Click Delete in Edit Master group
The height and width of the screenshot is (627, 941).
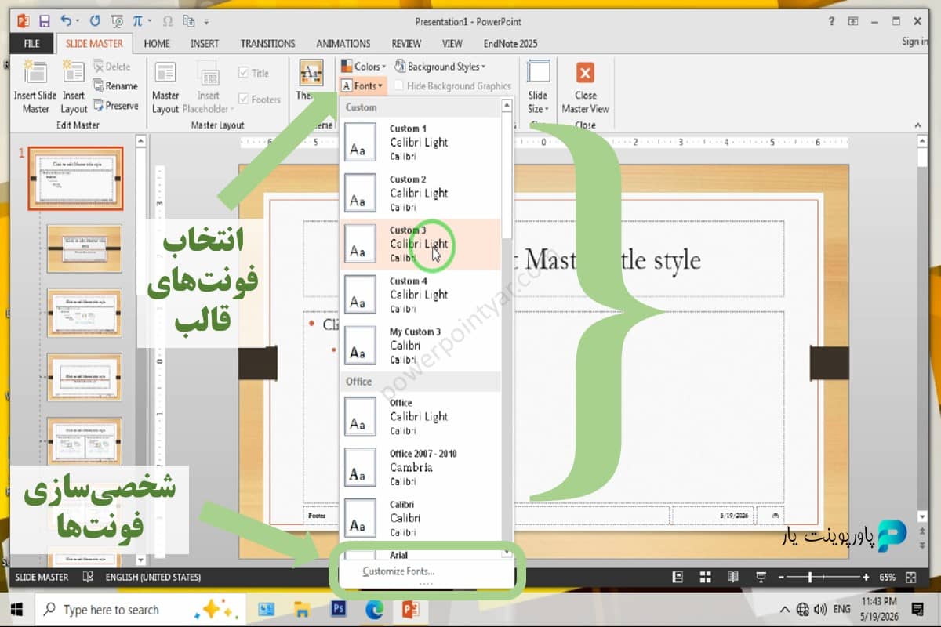[111, 67]
